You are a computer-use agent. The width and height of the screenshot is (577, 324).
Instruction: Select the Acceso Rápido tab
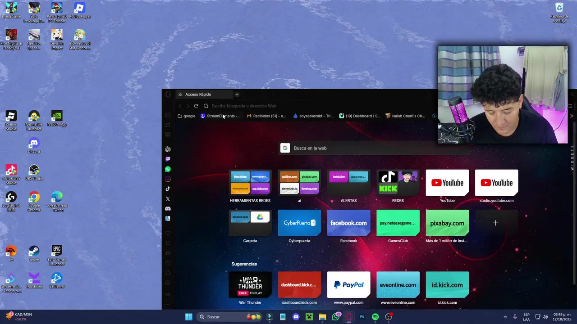coord(204,94)
